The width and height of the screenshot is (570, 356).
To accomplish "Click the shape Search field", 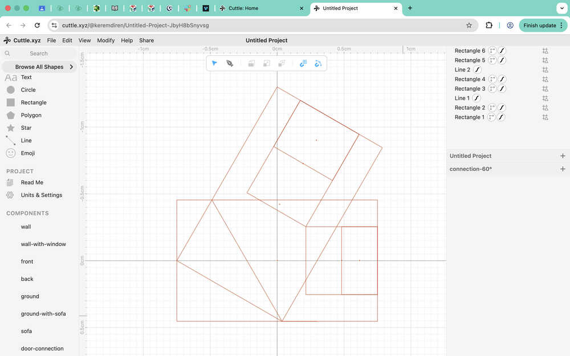I will pyautogui.click(x=39, y=54).
